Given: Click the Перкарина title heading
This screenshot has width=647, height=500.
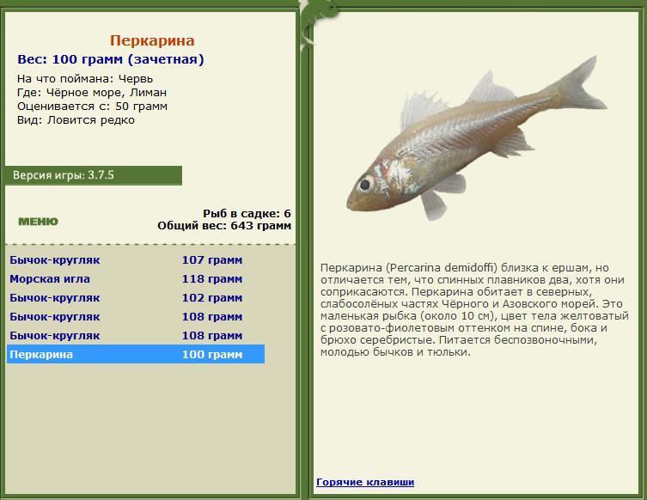Looking at the screenshot, I should click(x=152, y=40).
